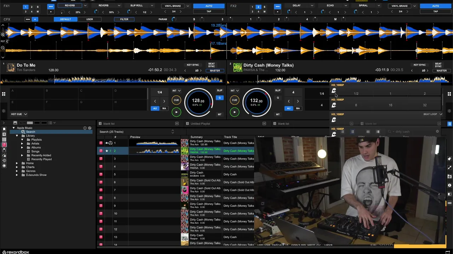Toggle master tempo MT on deck 2

click(x=278, y=114)
